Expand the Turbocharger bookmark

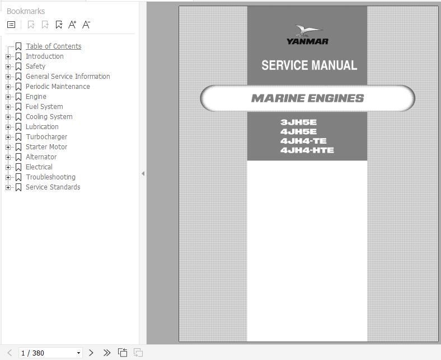[8, 137]
